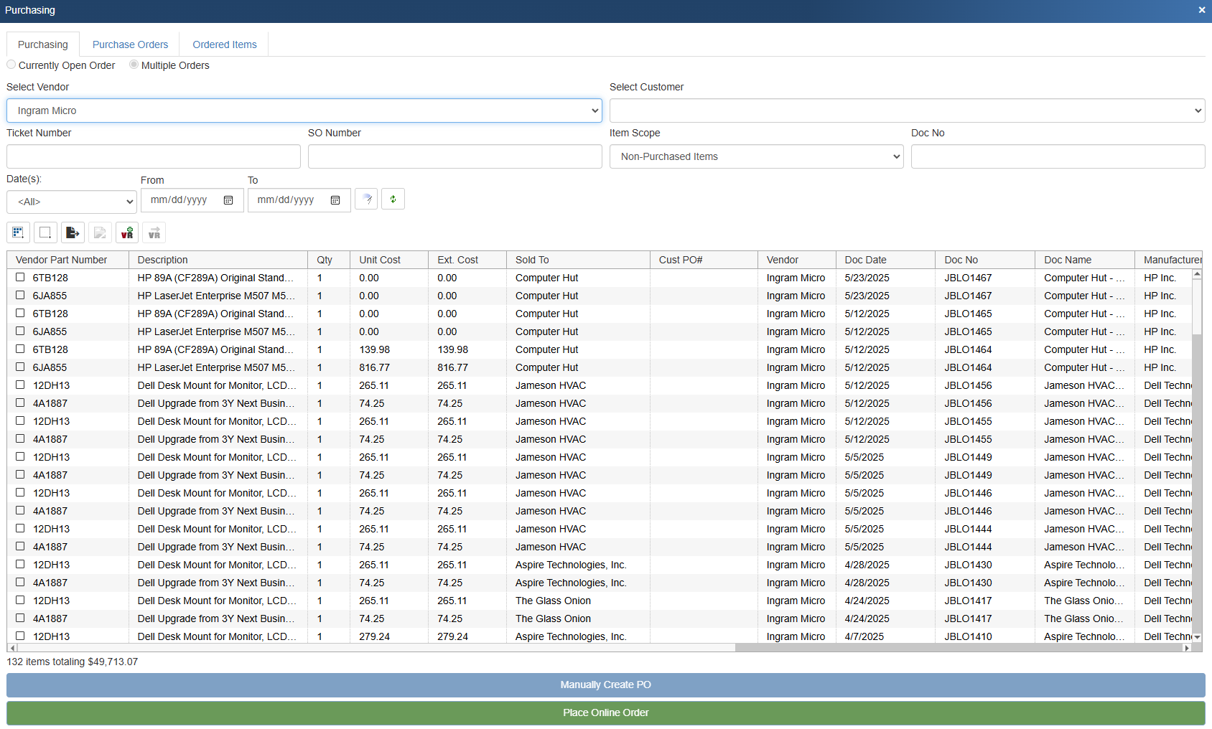The image size is (1212, 729).
Task: Expand the Item Scope dropdown
Action: coord(756,156)
